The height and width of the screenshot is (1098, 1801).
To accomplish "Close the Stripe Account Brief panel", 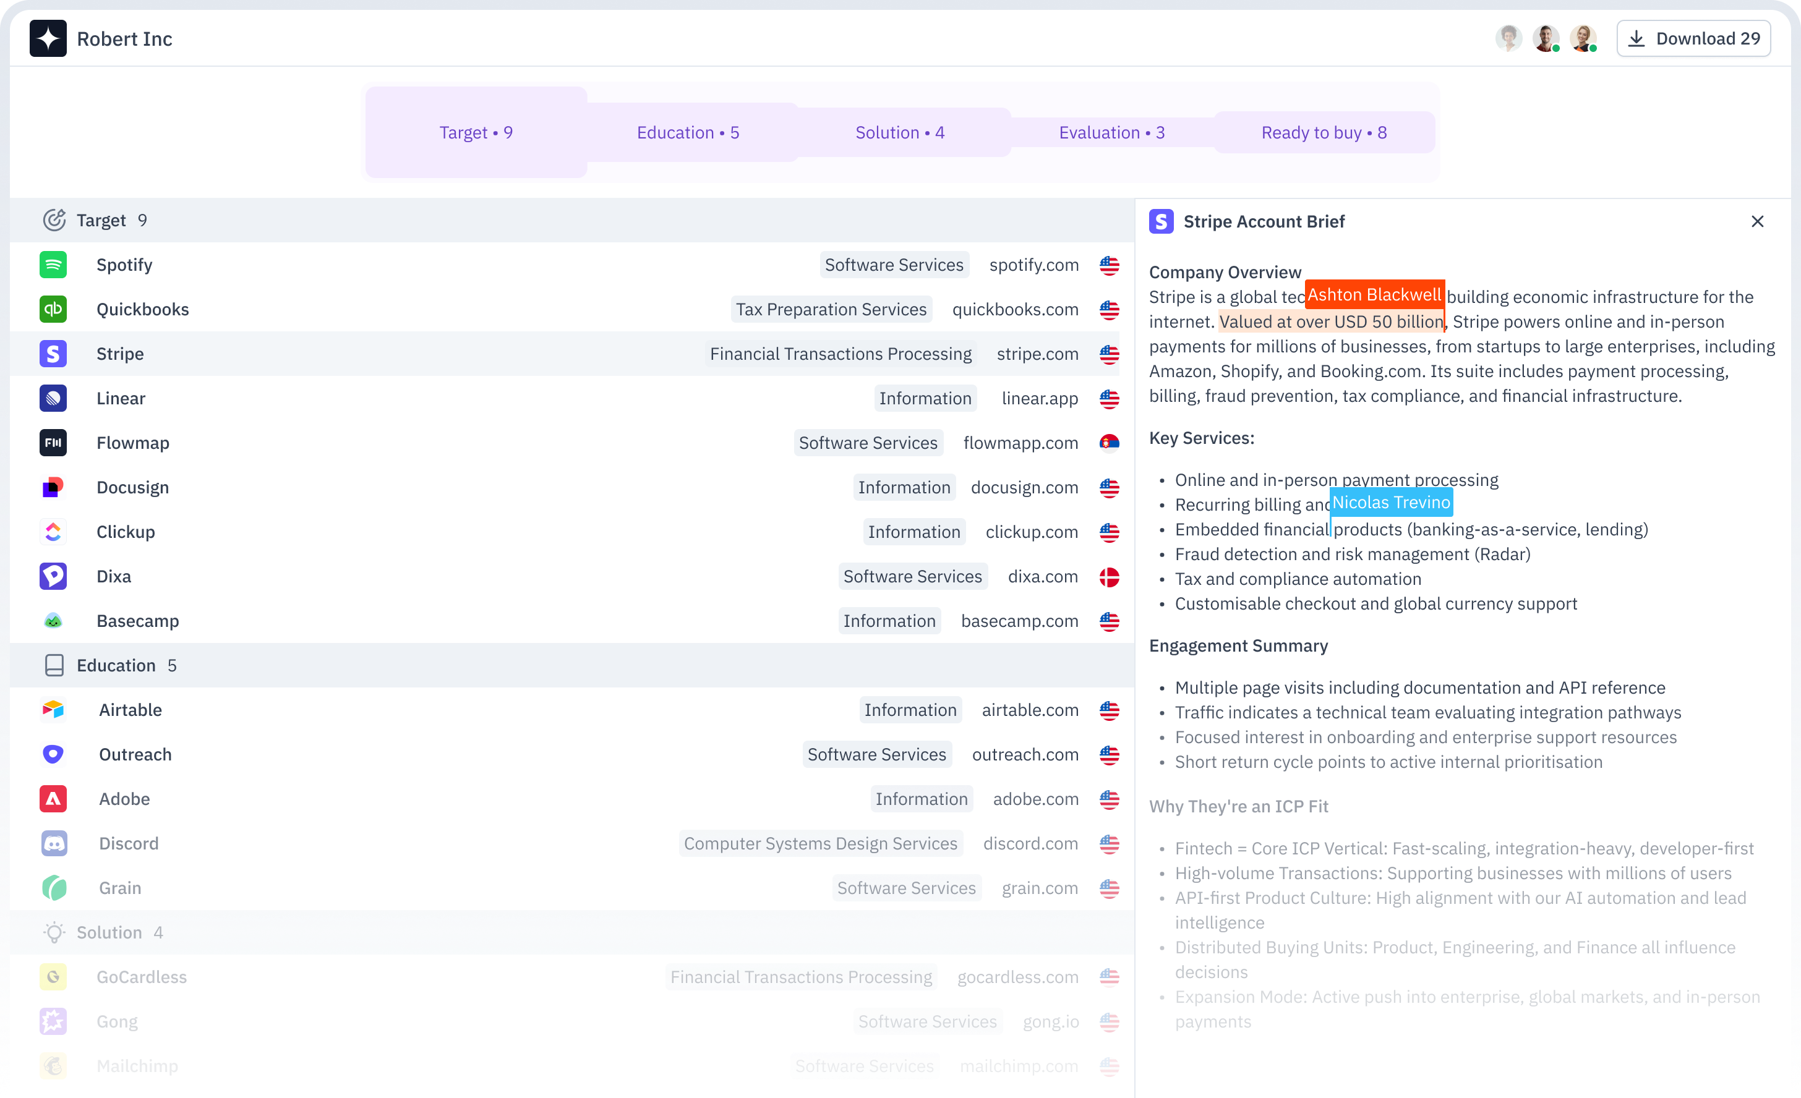I will click(x=1757, y=221).
